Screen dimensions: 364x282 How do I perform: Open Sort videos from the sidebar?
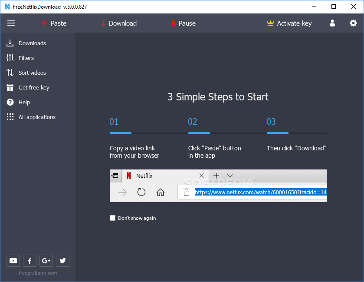pos(10,73)
